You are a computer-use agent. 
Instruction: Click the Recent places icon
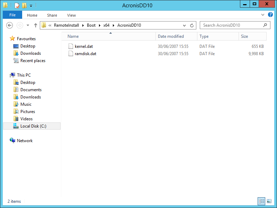[16, 60]
